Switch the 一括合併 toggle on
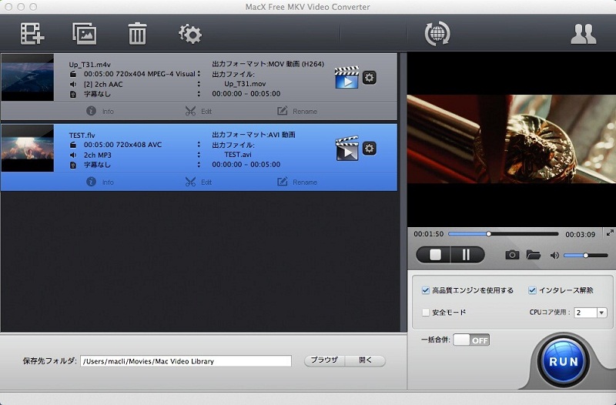The height and width of the screenshot is (405, 616). click(471, 340)
